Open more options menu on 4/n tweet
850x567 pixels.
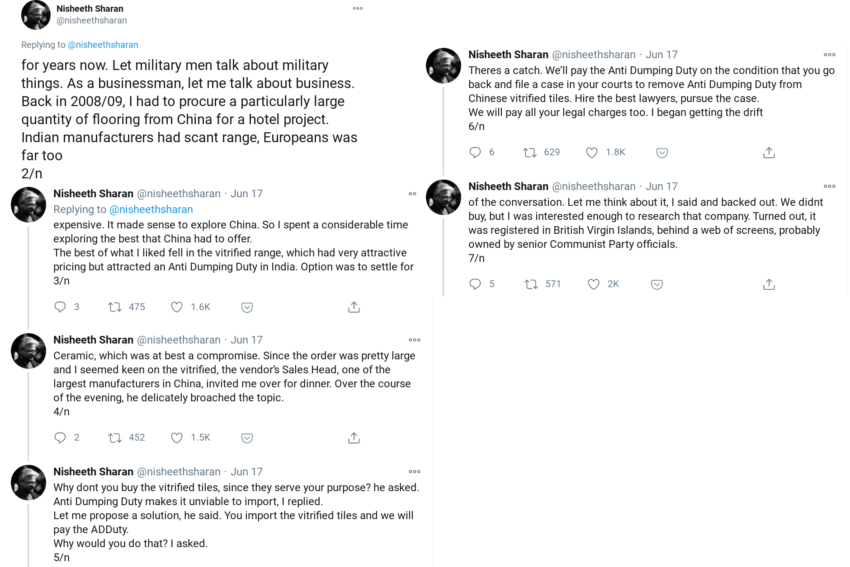415,340
